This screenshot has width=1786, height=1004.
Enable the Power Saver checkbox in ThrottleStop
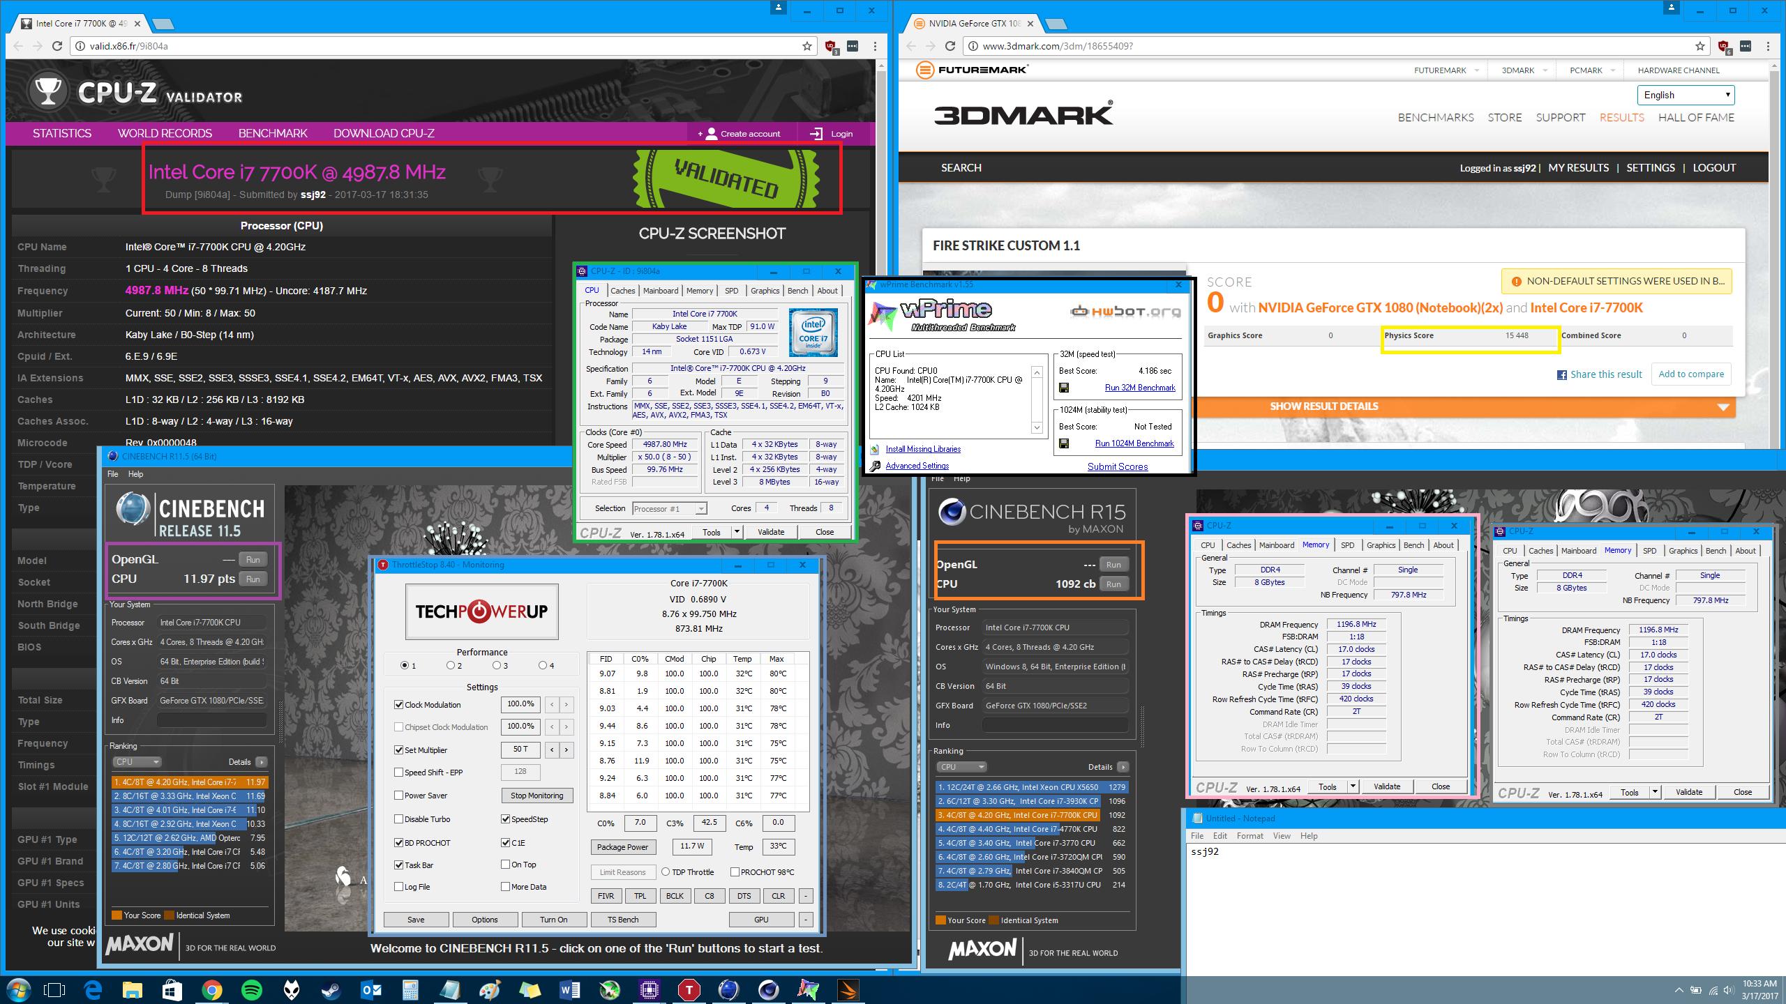(x=399, y=796)
